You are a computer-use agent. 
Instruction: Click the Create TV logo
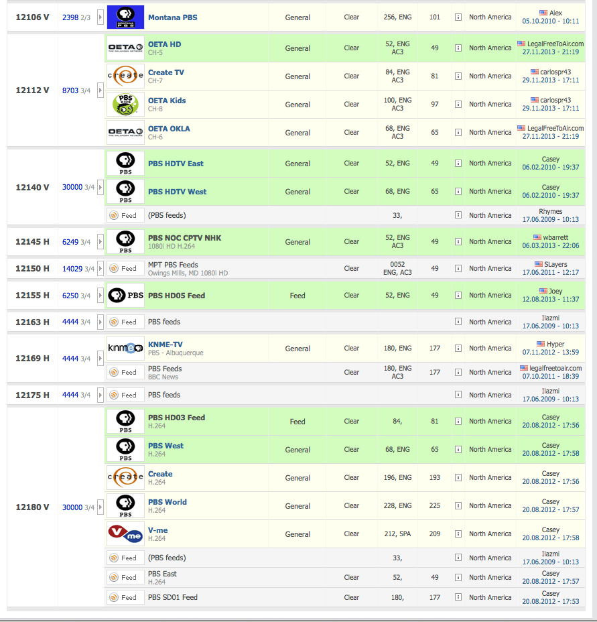pos(125,76)
